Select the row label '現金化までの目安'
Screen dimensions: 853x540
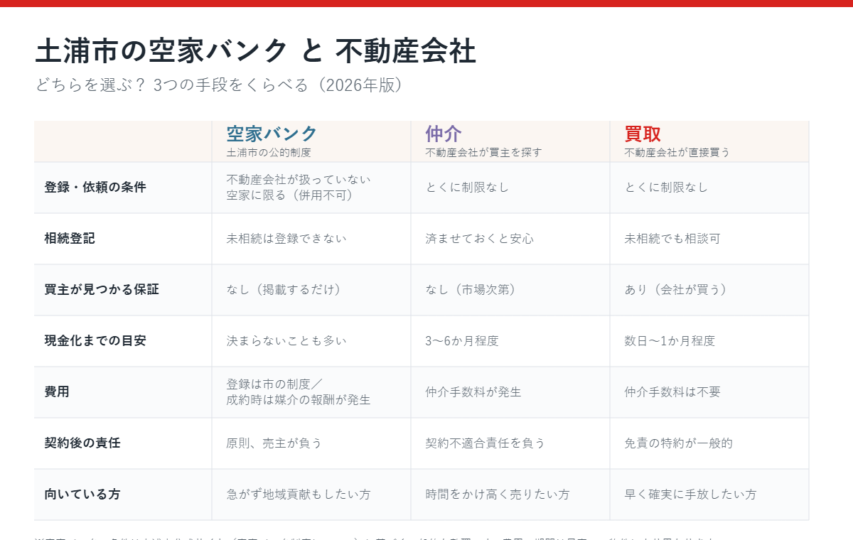pyautogui.click(x=95, y=341)
